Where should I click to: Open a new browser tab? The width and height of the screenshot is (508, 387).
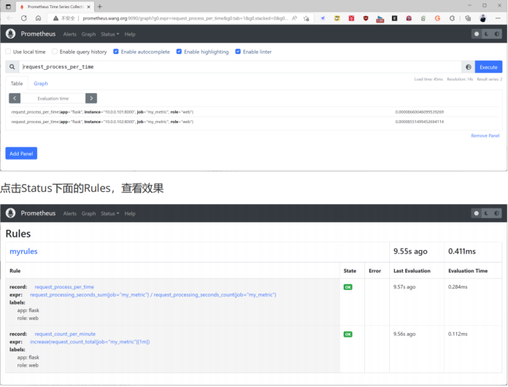[x=100, y=7]
